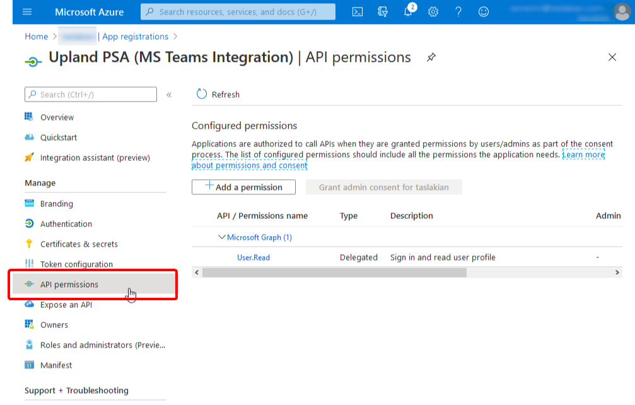
Task: Open Certificates & secrets menu item
Action: [x=79, y=244]
